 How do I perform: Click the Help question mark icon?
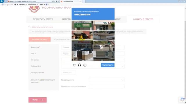[x=46, y=5]
